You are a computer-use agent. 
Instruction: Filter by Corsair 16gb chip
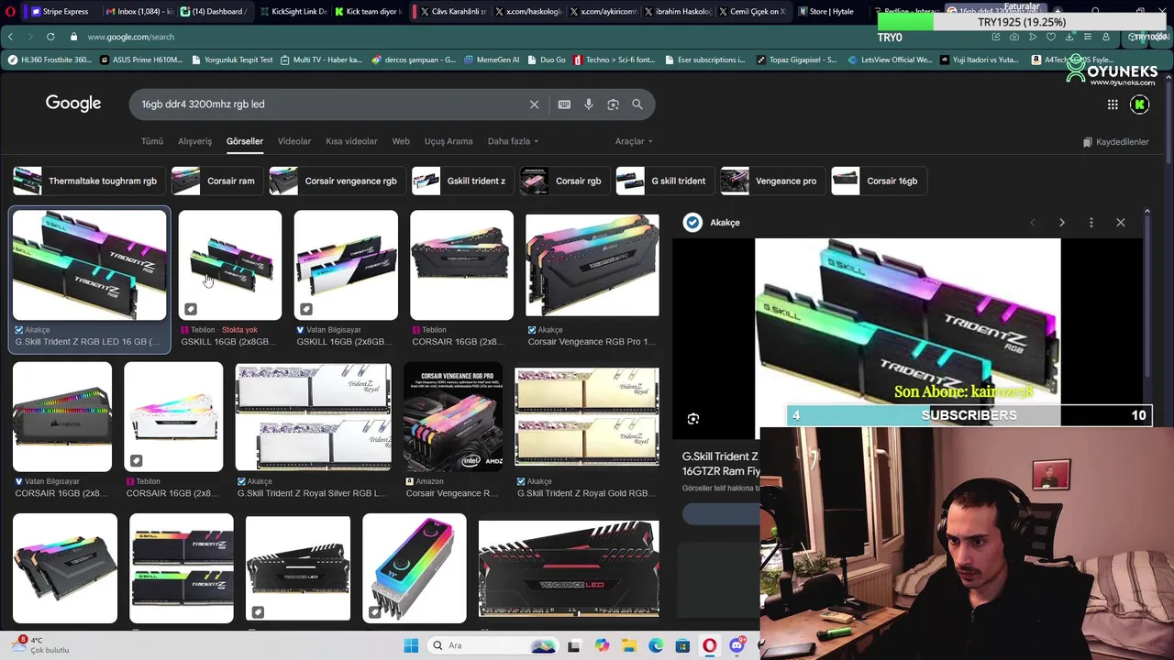879,181
